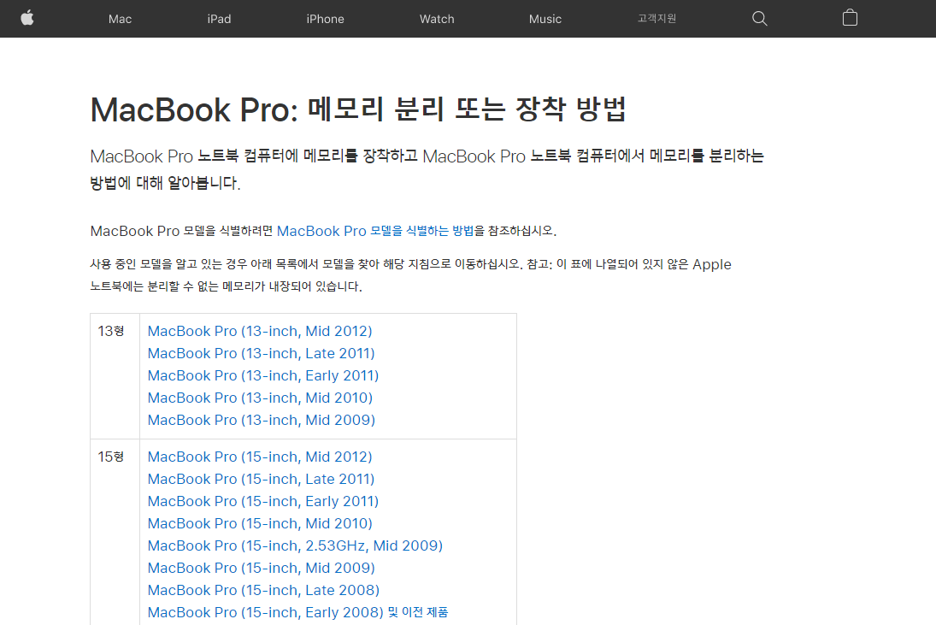The image size is (936, 625).
Task: Open MacBook Pro (13-inch, Late 2011) link
Action: pyautogui.click(x=261, y=353)
